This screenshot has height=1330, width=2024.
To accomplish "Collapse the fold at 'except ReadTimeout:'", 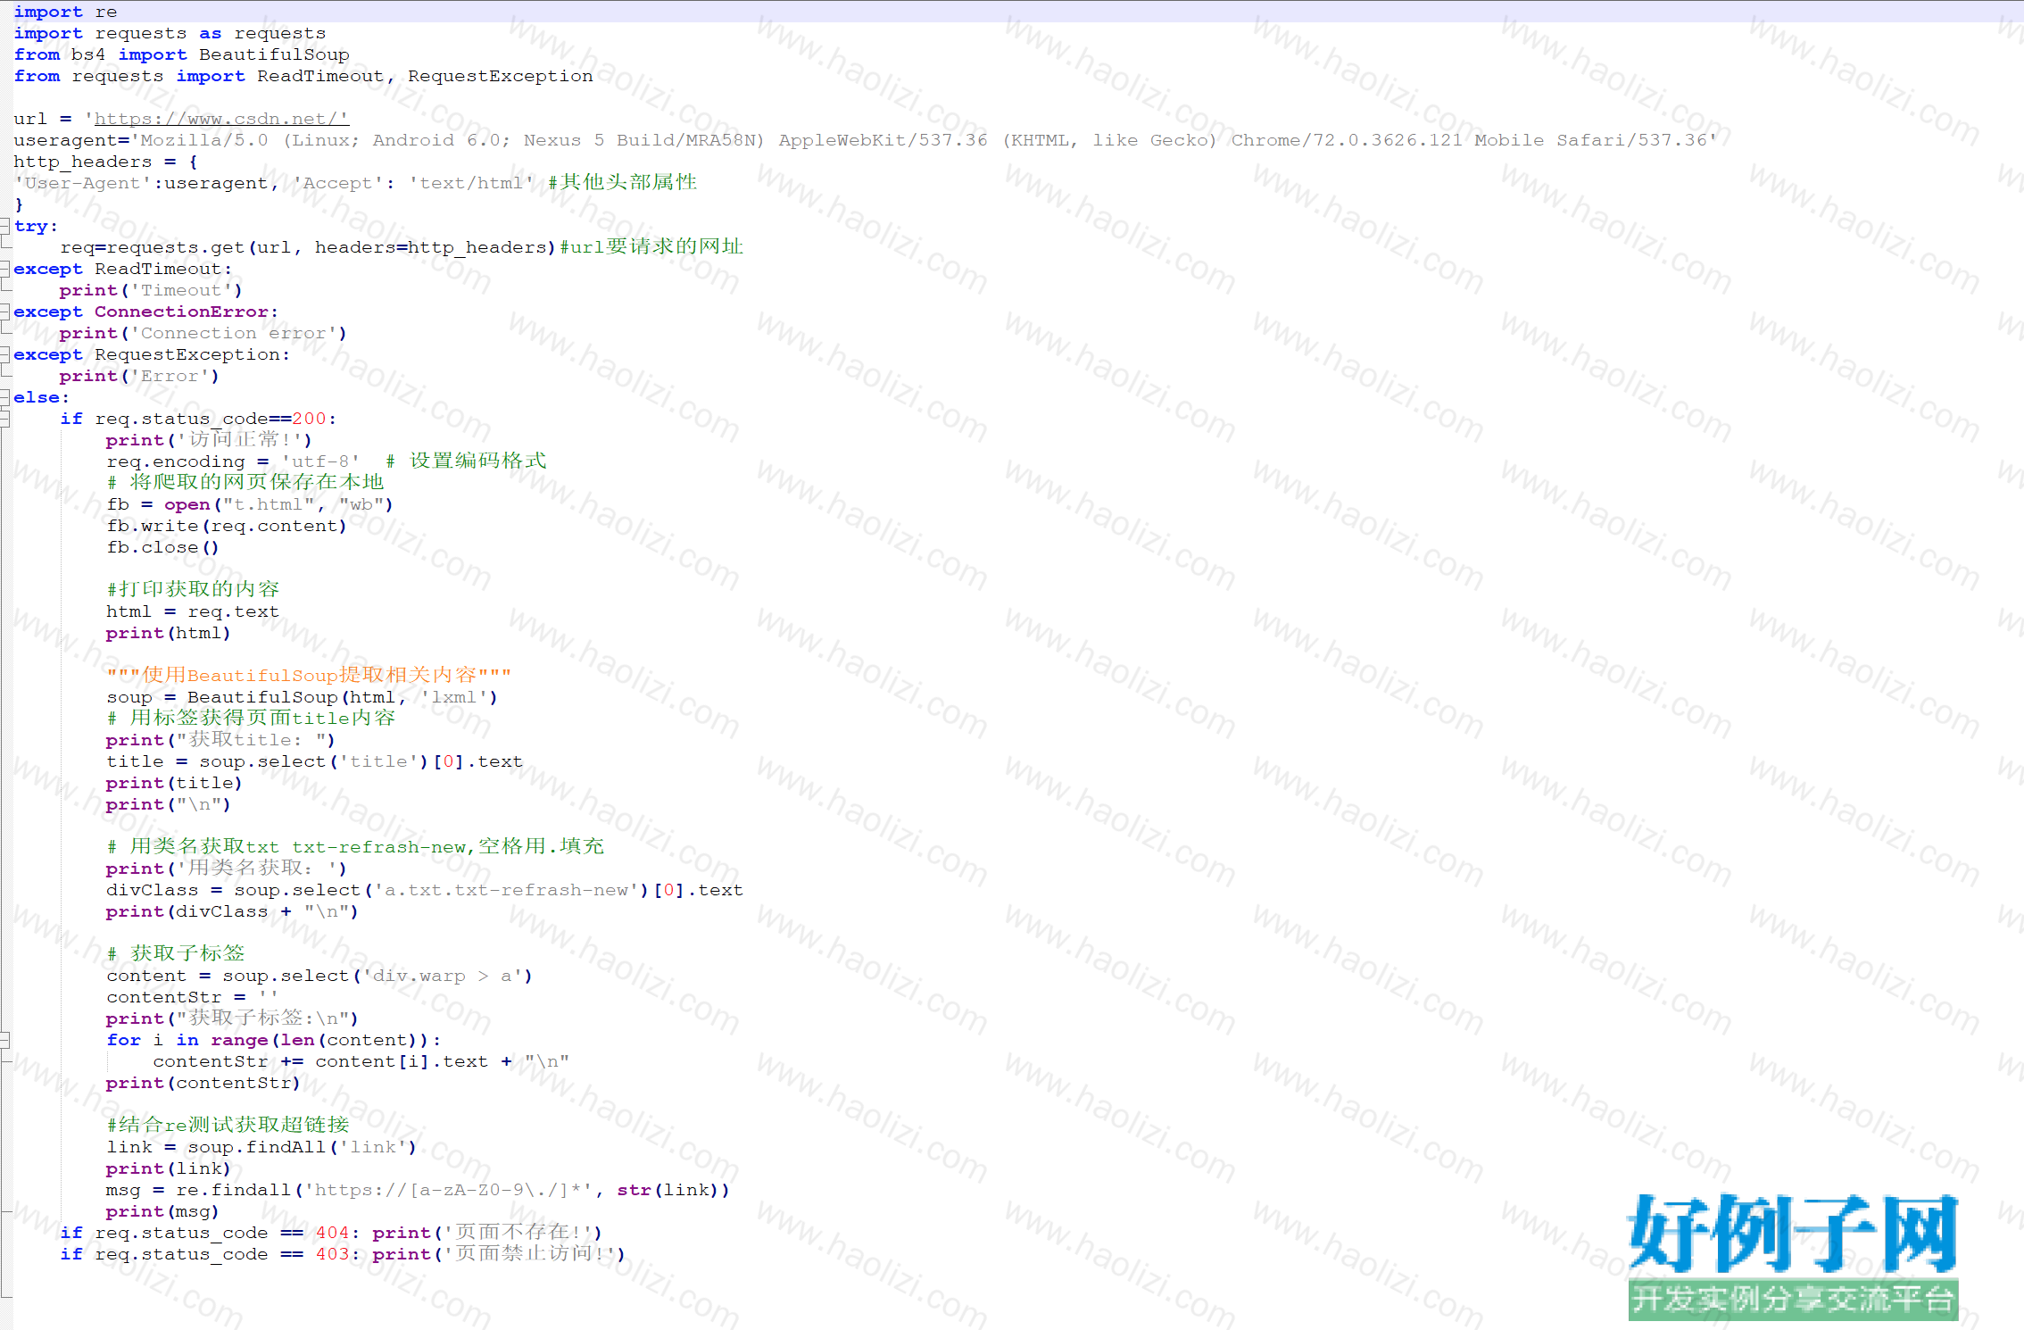I will click(x=5, y=269).
